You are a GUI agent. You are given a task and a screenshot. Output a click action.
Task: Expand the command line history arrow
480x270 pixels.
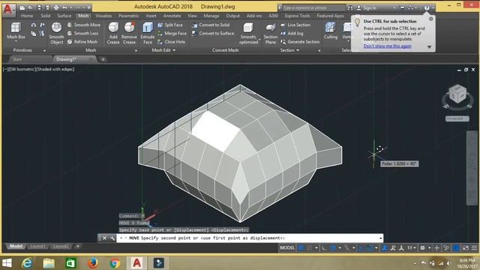click(380, 238)
